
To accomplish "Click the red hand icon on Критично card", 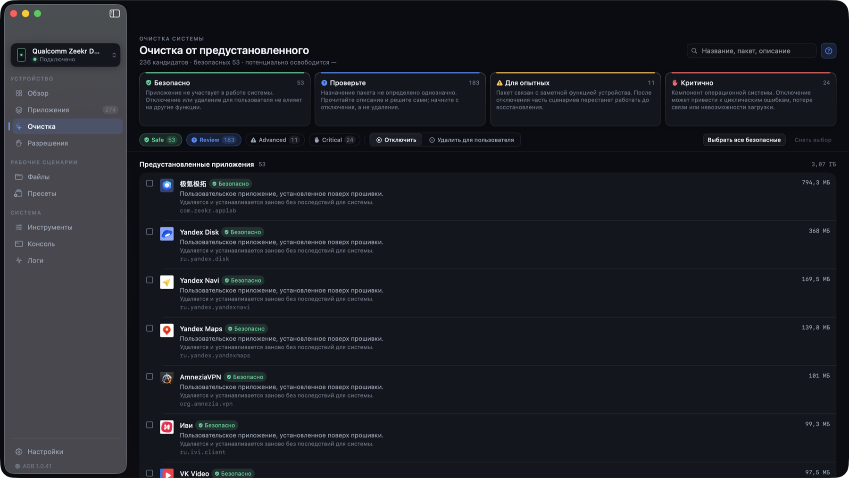I will point(675,83).
